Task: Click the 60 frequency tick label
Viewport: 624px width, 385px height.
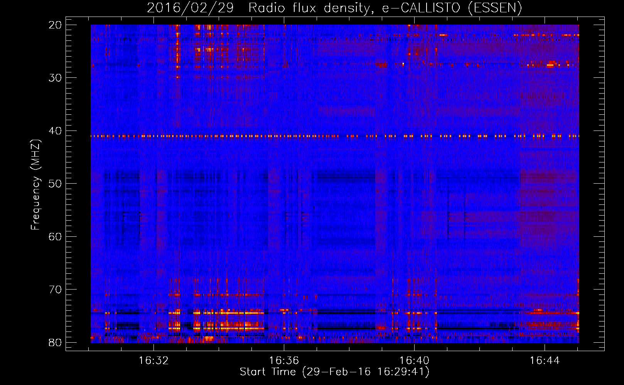Action: pos(56,237)
